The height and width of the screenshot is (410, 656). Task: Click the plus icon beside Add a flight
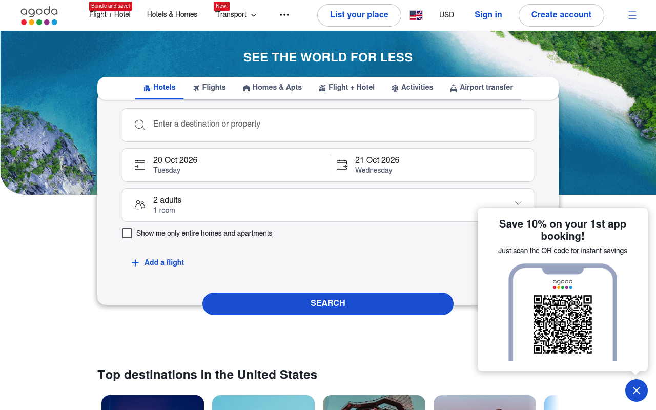(x=135, y=263)
